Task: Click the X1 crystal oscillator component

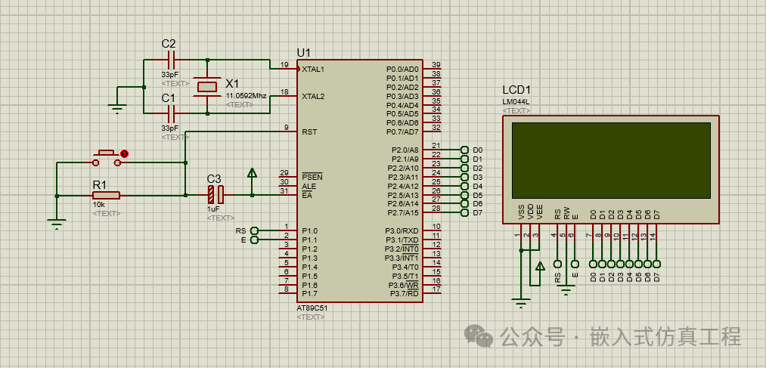Action: pyautogui.click(x=207, y=87)
